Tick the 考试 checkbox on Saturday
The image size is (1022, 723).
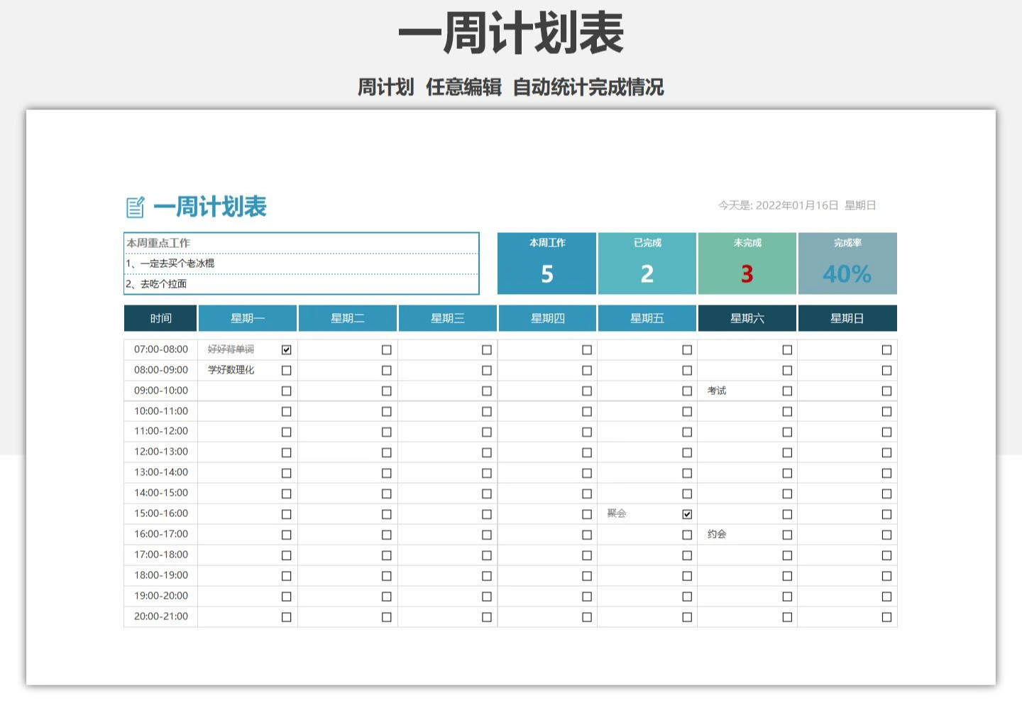pos(787,391)
